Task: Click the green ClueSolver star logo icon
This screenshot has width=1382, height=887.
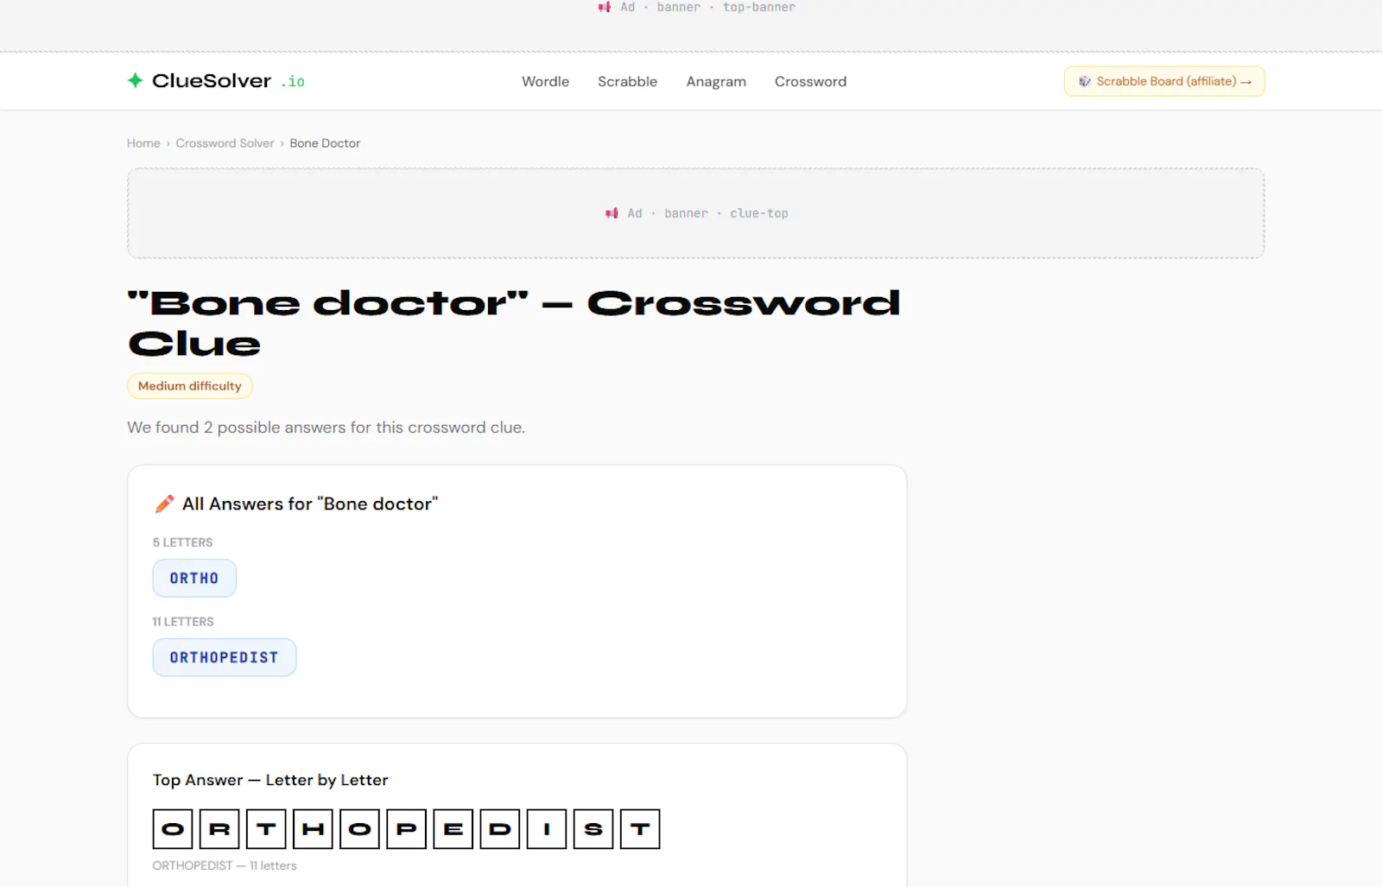Action: 135,80
